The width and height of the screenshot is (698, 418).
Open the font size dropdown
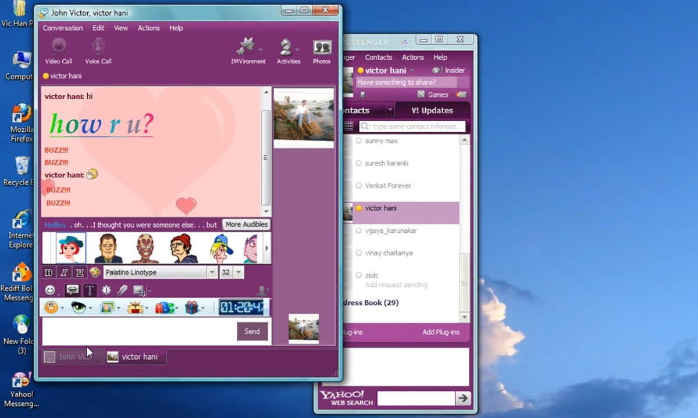point(238,272)
